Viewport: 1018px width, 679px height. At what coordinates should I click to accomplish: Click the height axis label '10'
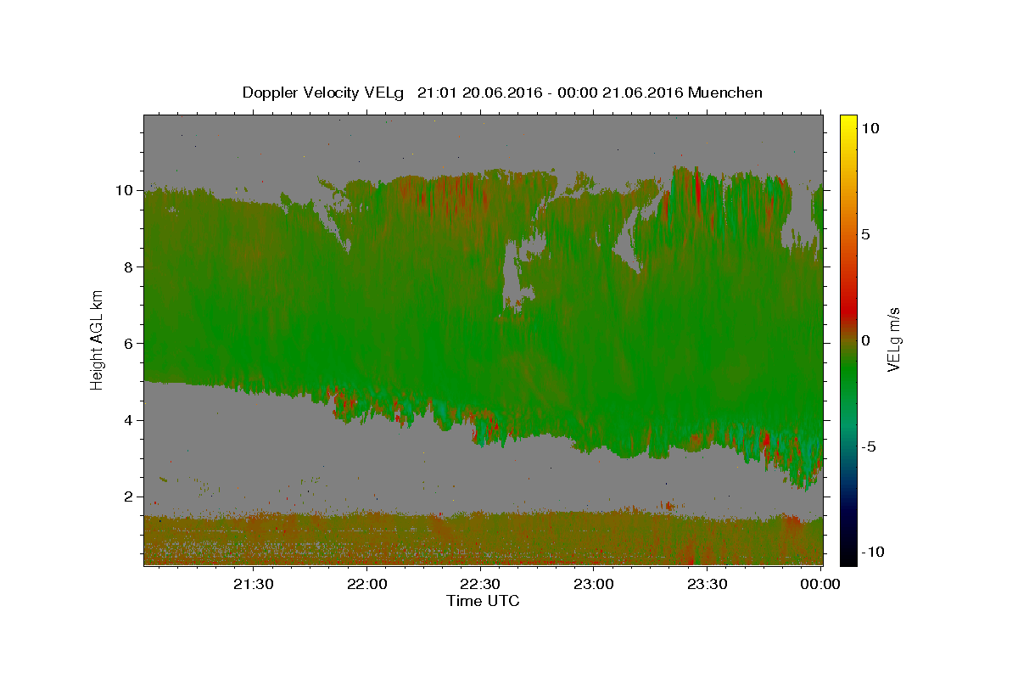point(125,190)
